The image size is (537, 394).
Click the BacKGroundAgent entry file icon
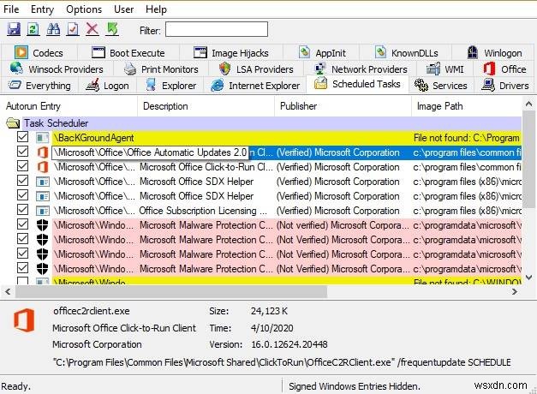43,138
